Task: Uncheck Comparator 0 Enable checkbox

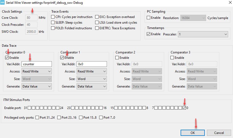Action: (7, 57)
